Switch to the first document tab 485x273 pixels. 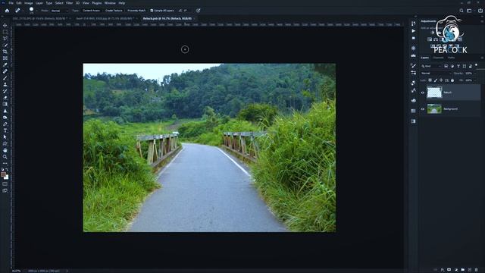(x=39, y=18)
